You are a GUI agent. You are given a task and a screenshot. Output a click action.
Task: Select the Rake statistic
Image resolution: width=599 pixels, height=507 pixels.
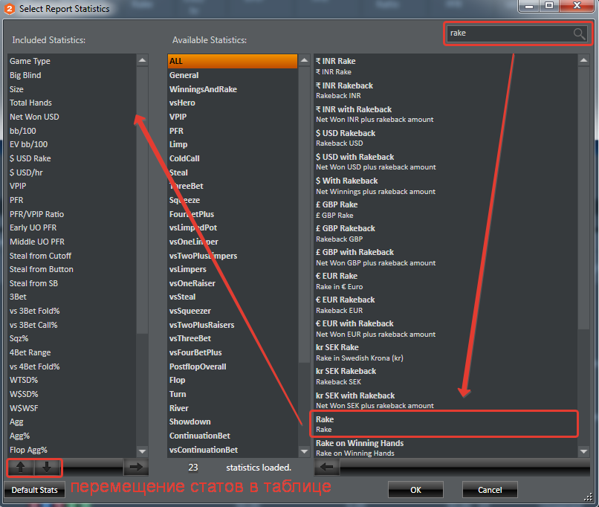pyautogui.click(x=443, y=424)
